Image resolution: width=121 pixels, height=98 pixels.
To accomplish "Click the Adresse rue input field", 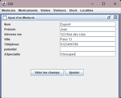I will (88, 34).
